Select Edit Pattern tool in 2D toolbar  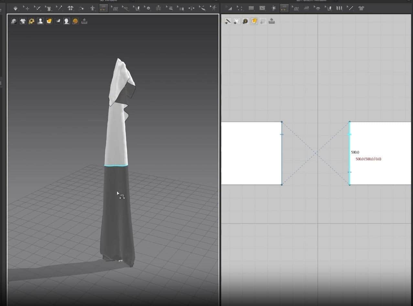coord(229,8)
